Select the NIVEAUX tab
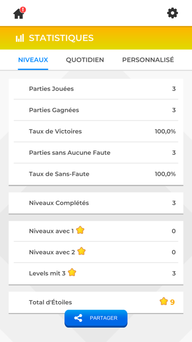This screenshot has height=342, width=192. tap(33, 60)
